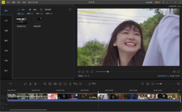
Task: Select the crop tool icon
Action: click(x=45, y=84)
